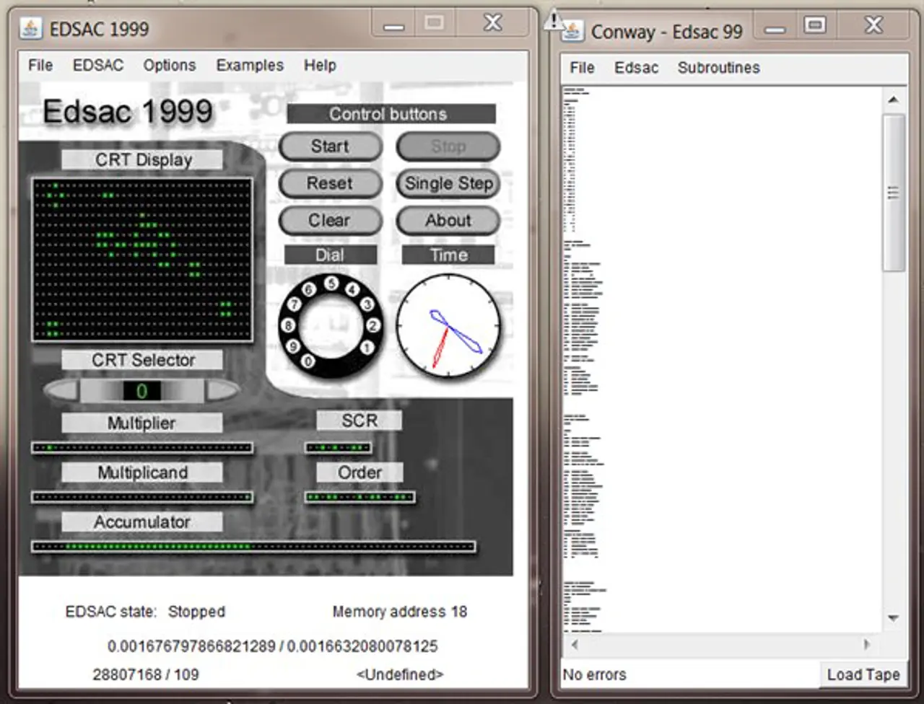Open the Options menu in EDSAC 1999

(x=169, y=65)
